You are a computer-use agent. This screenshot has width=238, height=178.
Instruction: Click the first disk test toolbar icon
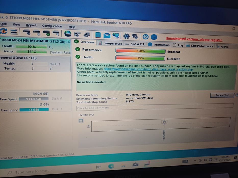[27, 32]
